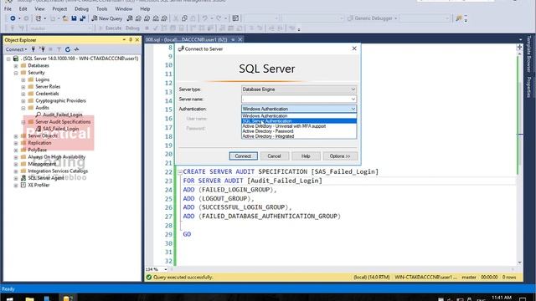Click the Options >> button
This screenshot has height=301, width=536.
click(340, 156)
